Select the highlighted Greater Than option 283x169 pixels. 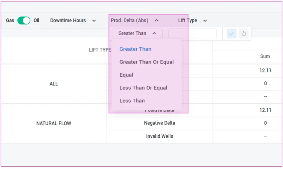tap(135, 49)
